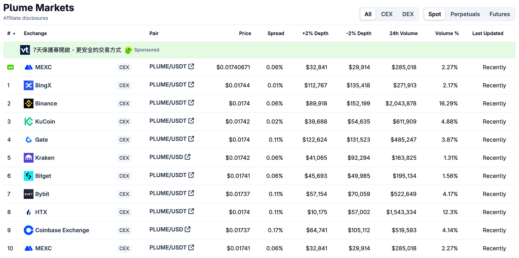Open external link icon for Bybit pair
The image size is (519, 258).
191,193
